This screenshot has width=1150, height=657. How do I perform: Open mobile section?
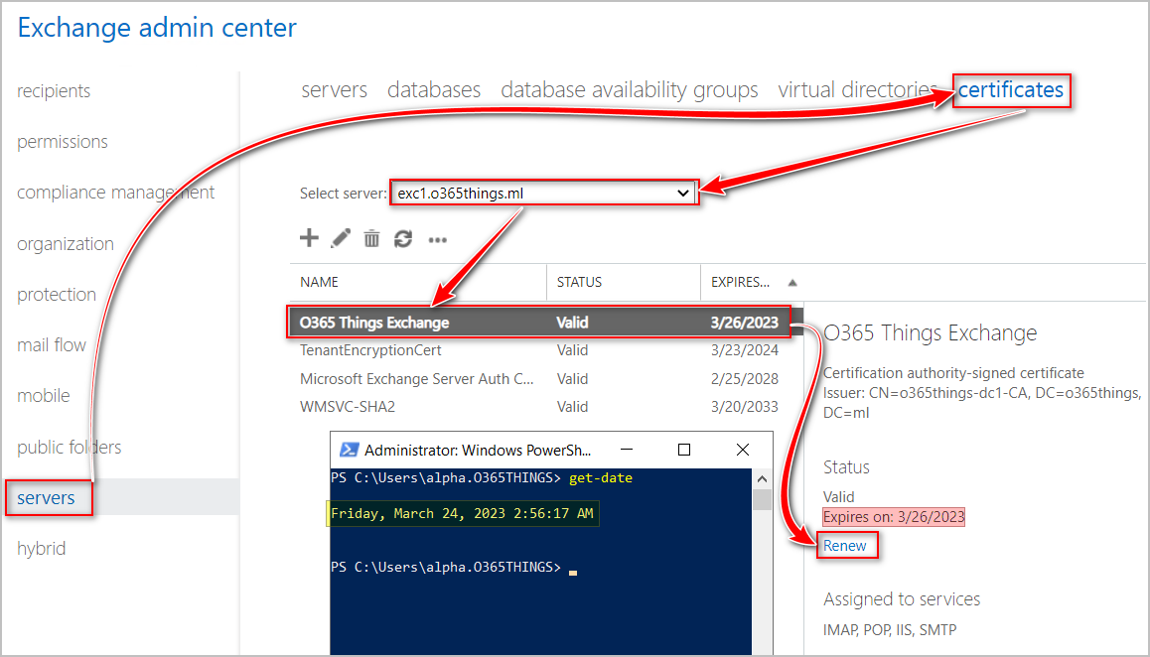(44, 395)
